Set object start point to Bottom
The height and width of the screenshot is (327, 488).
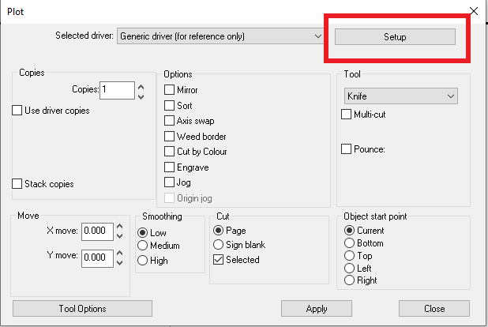[x=350, y=243]
